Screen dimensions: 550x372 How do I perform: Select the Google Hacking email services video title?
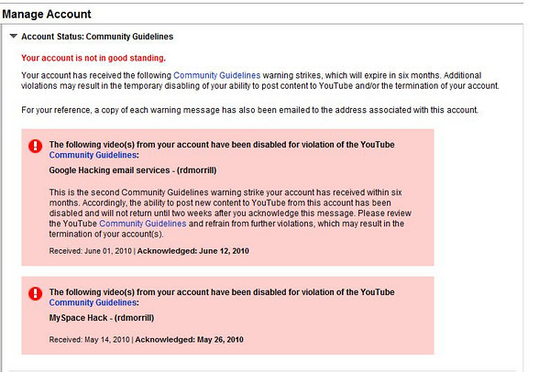point(133,170)
